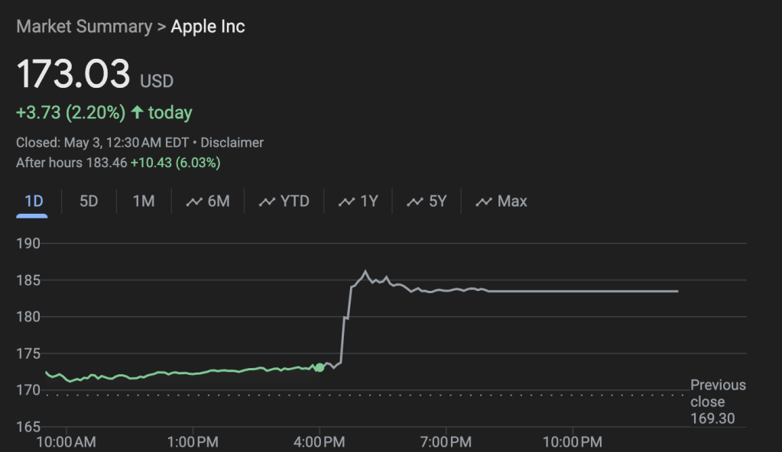Click the trend icon beside YTD
The width and height of the screenshot is (782, 452).
[x=267, y=202]
